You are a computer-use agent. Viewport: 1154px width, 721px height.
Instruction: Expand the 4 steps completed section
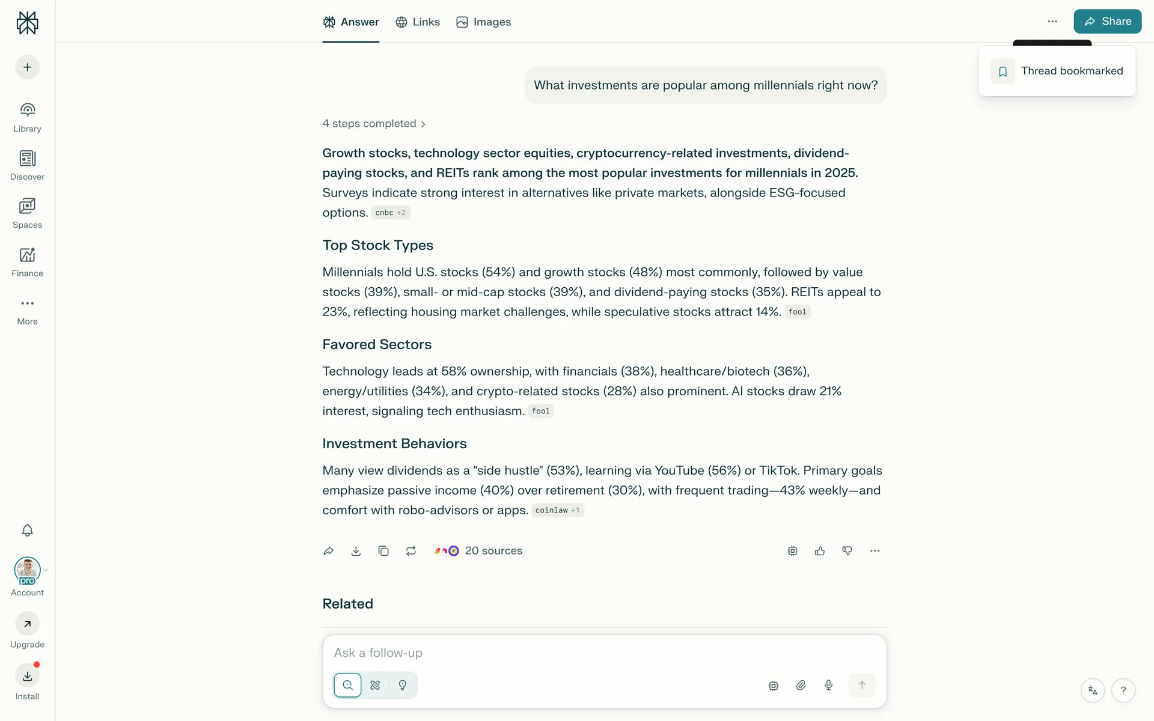point(374,124)
